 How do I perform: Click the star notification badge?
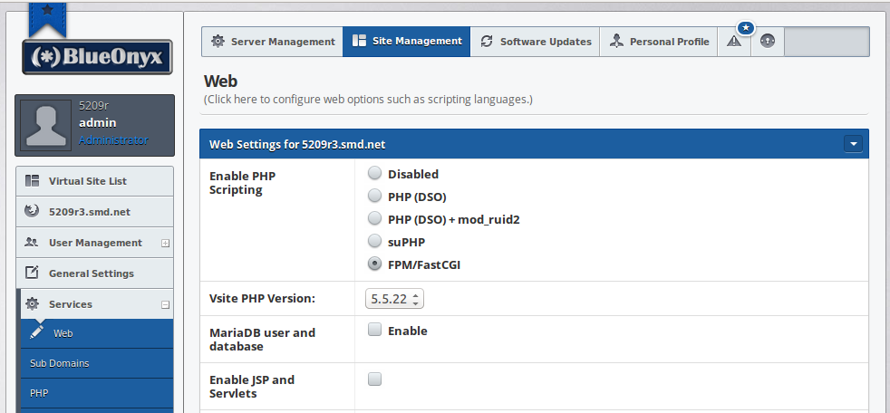746,27
